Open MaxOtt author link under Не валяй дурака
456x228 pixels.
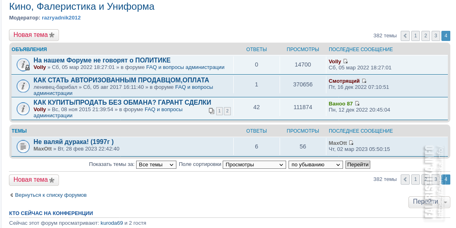pyautogui.click(x=42, y=149)
